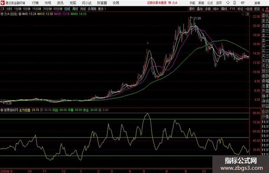The height and width of the screenshot is (173, 269).
Task: Click the diamond icon at chart top right
Action: point(243,14)
